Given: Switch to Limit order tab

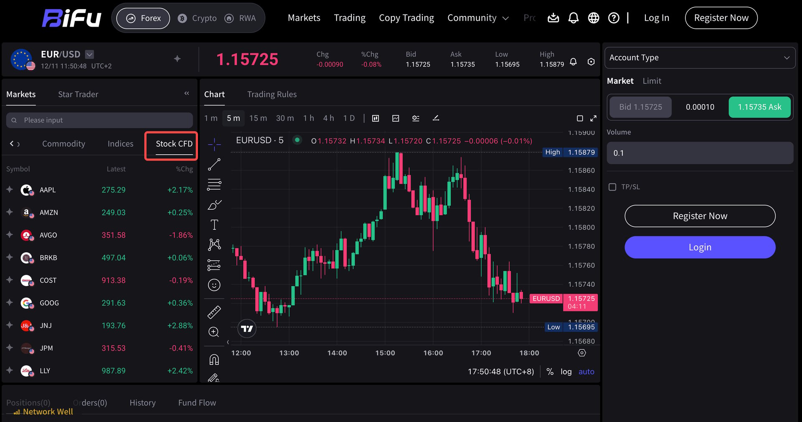Looking at the screenshot, I should pyautogui.click(x=652, y=81).
